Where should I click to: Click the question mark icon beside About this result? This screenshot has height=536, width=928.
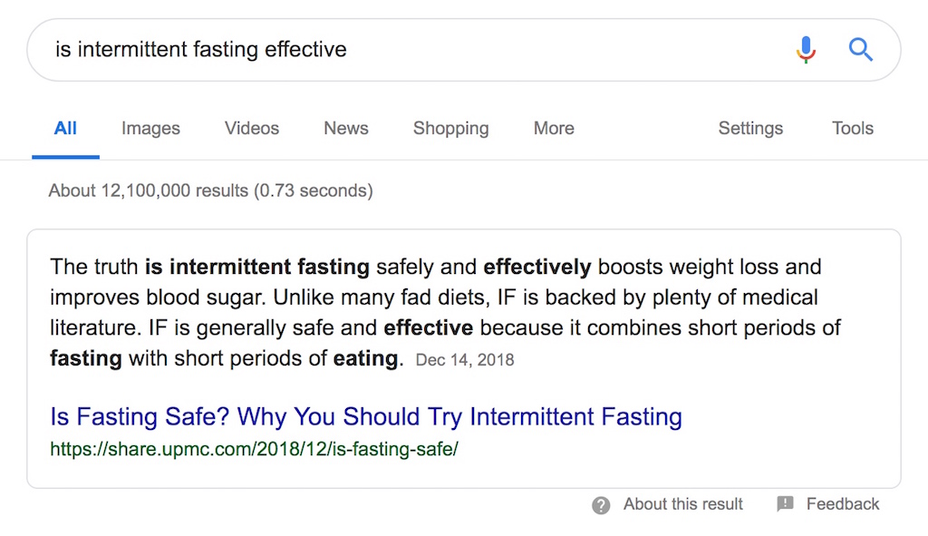point(601,505)
